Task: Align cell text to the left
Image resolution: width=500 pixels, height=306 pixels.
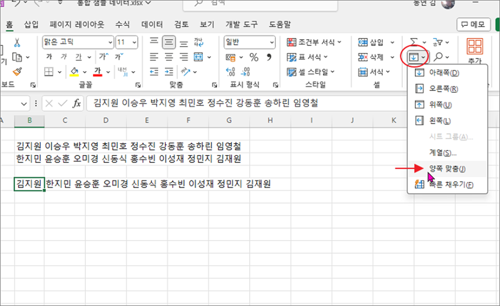Action: (154, 57)
